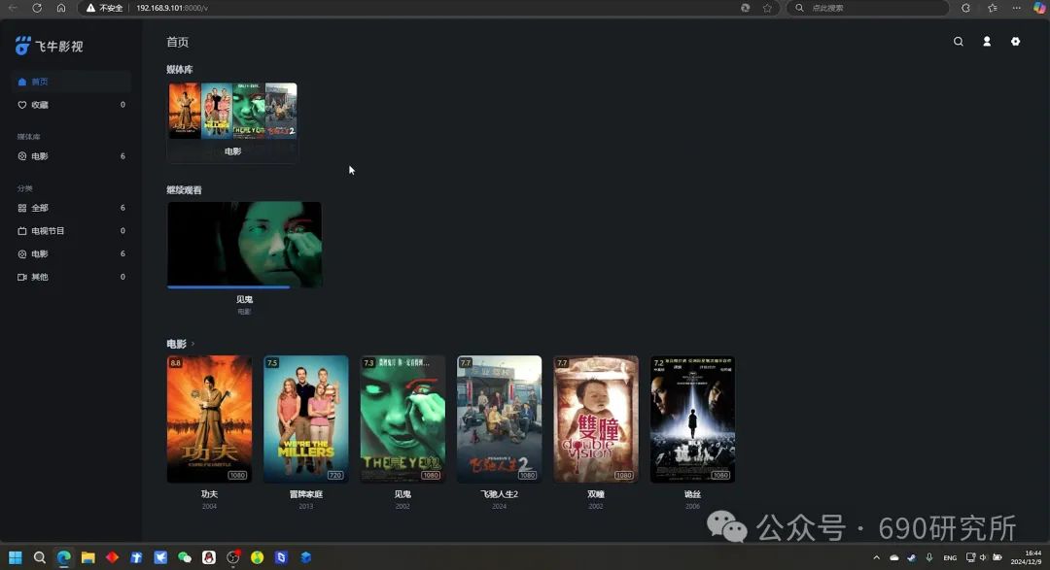Viewport: 1050px width, 570px height.
Task: Open OBS Studio from the taskbar
Action: pos(232,557)
